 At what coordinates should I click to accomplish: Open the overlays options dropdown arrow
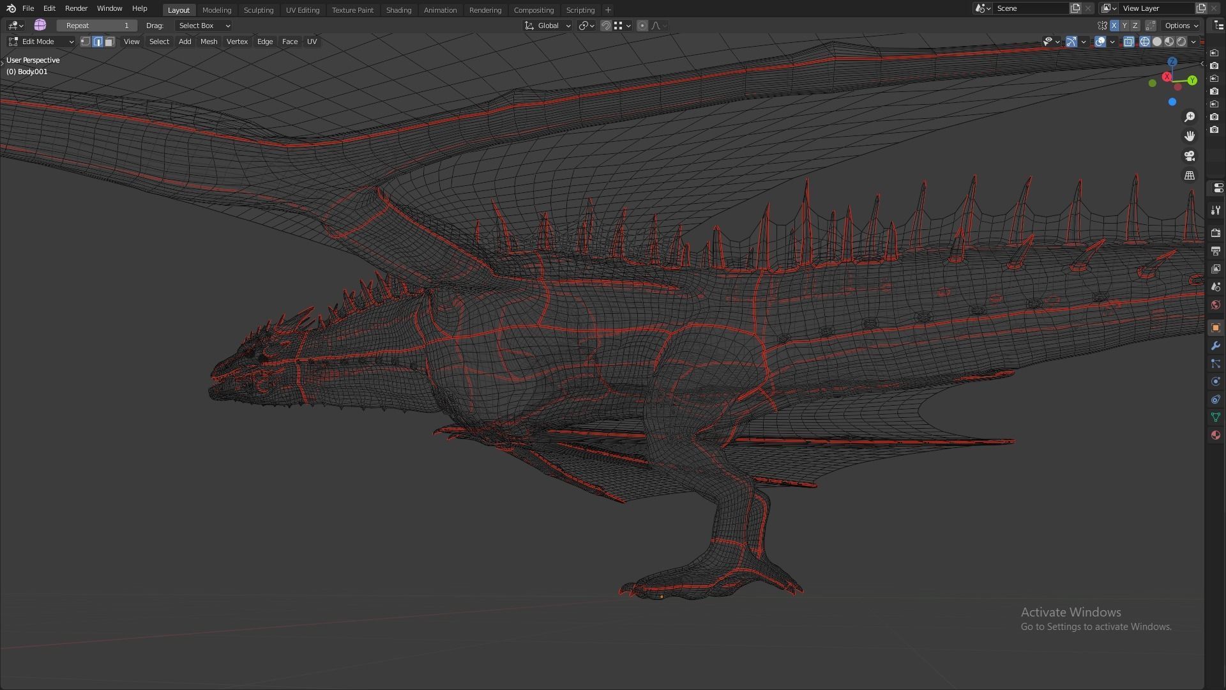1112,42
